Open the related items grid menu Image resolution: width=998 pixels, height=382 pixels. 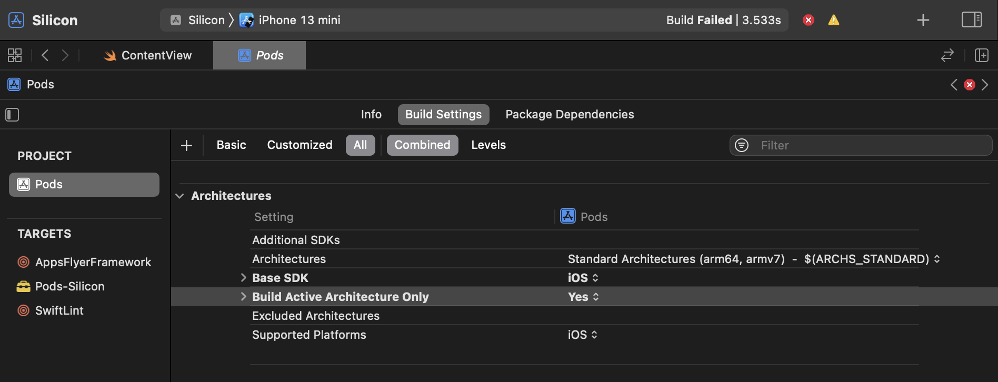[15, 55]
